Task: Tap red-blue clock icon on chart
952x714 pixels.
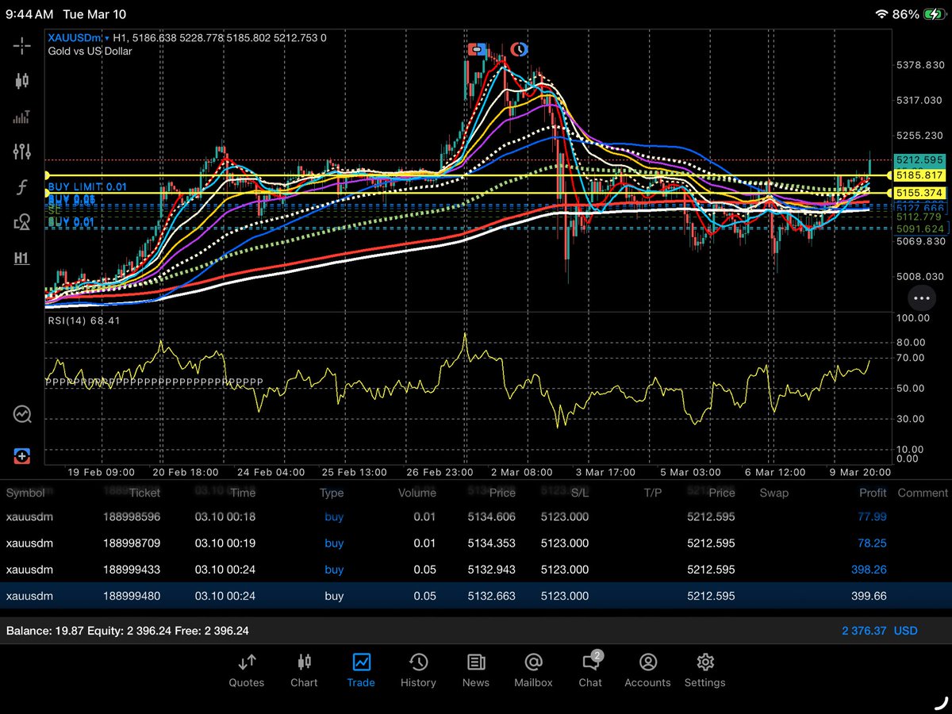Action: point(519,49)
